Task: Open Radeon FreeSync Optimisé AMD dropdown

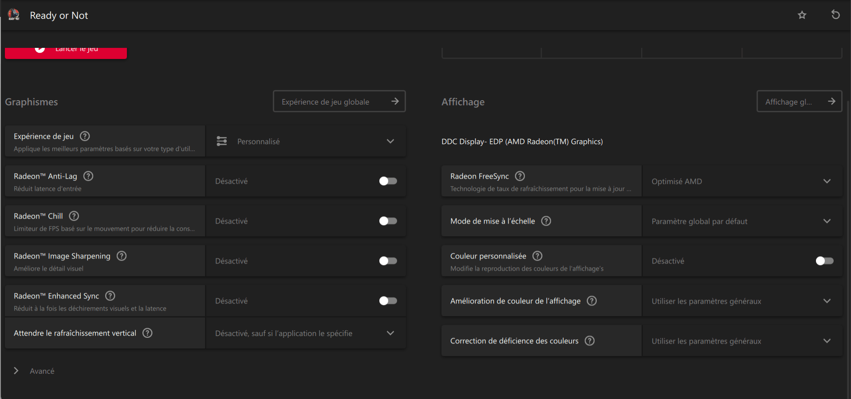Action: 742,181
